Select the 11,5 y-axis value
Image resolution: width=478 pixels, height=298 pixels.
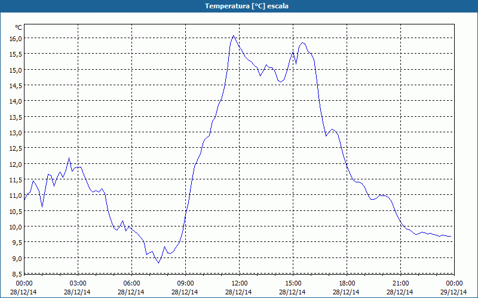pos(16,180)
